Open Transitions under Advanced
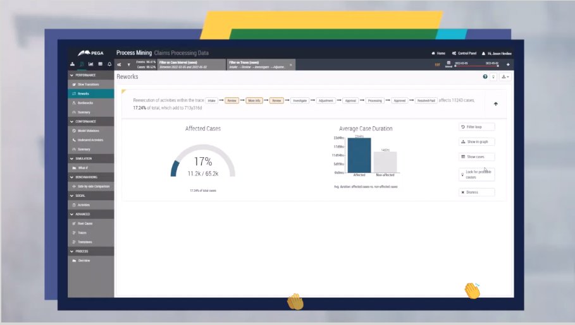This screenshot has width=575, height=325. point(91,242)
